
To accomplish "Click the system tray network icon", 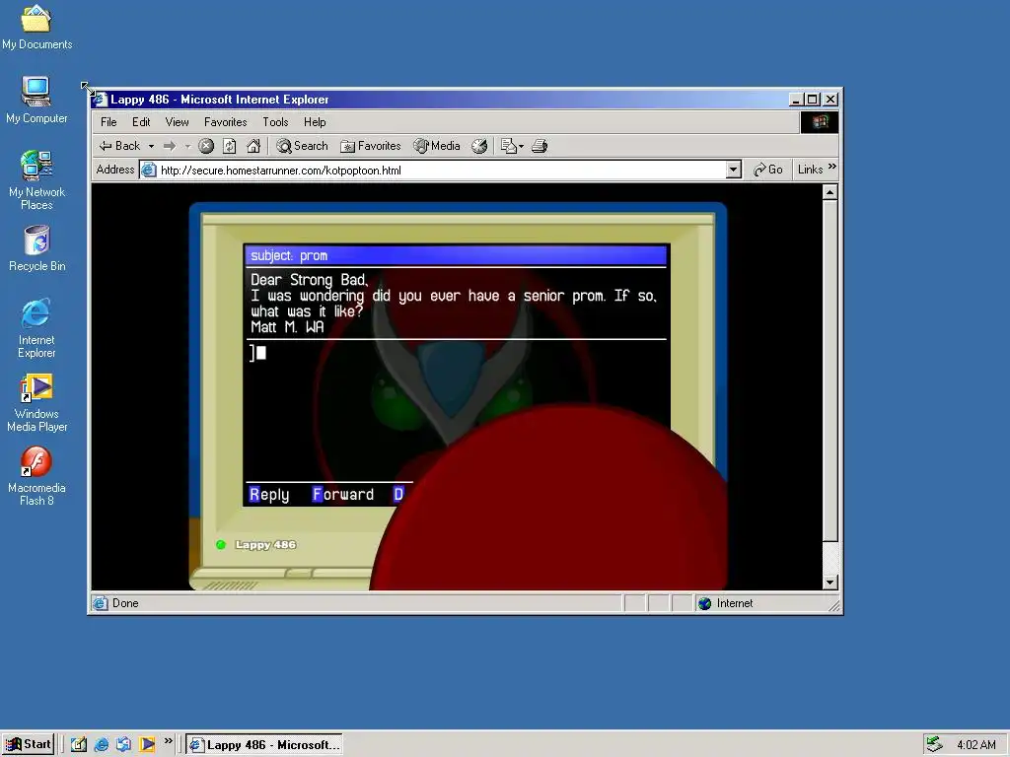I will (x=934, y=744).
